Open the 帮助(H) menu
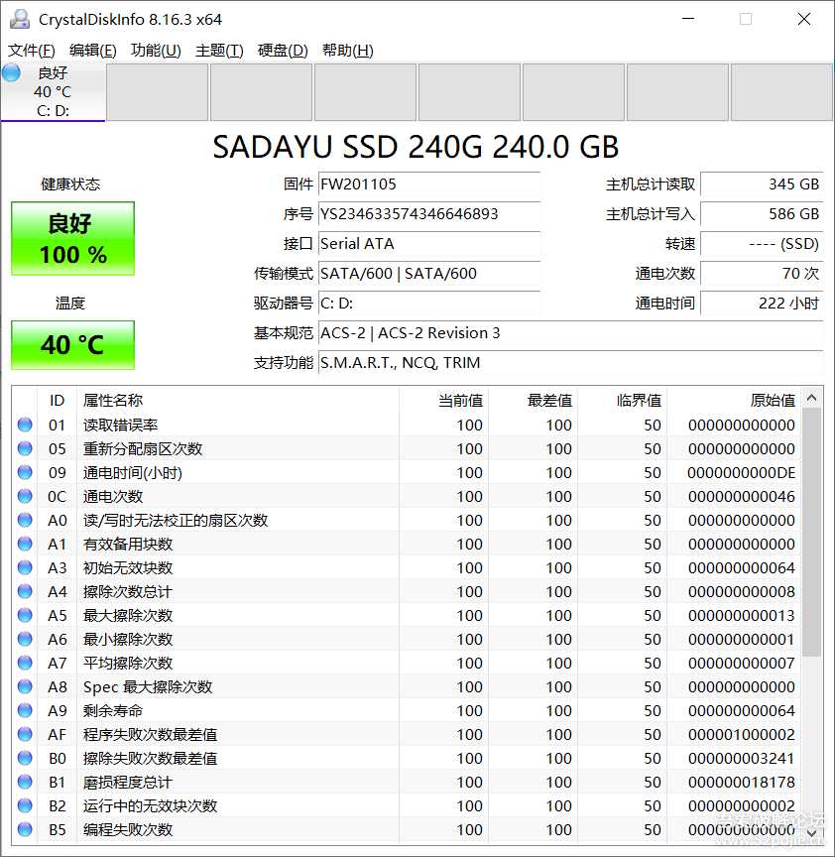Screen dimensions: 835x857 347,51
